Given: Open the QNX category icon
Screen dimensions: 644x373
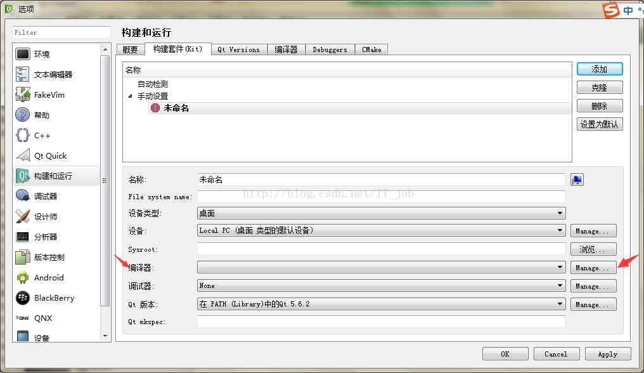Looking at the screenshot, I should [23, 318].
